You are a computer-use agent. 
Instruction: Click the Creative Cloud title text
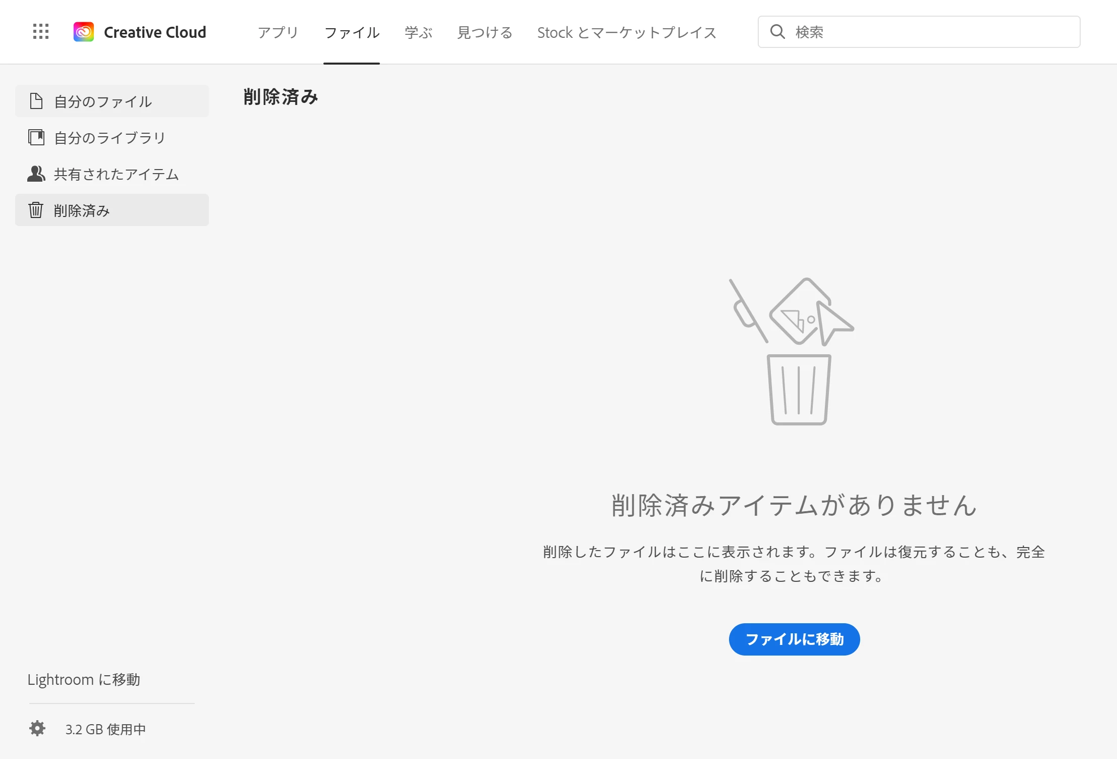click(155, 32)
